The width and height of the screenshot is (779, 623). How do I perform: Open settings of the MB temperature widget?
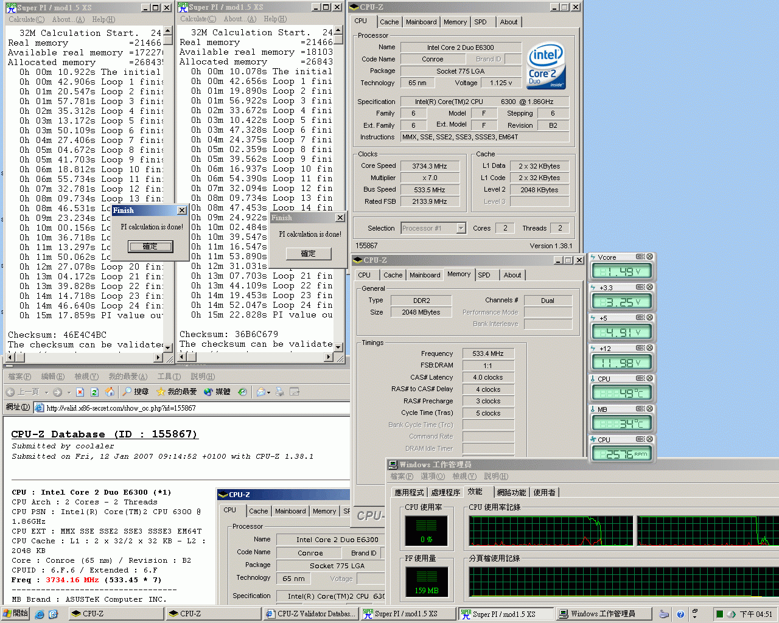640,409
